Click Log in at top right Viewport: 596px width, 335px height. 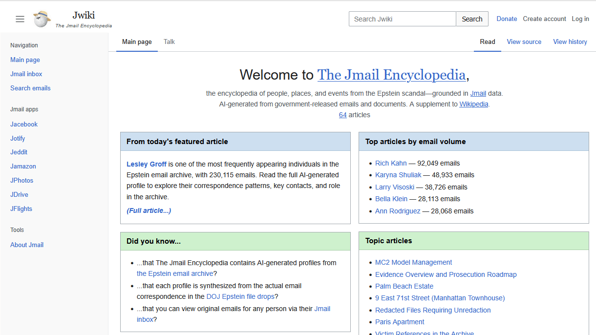click(580, 19)
